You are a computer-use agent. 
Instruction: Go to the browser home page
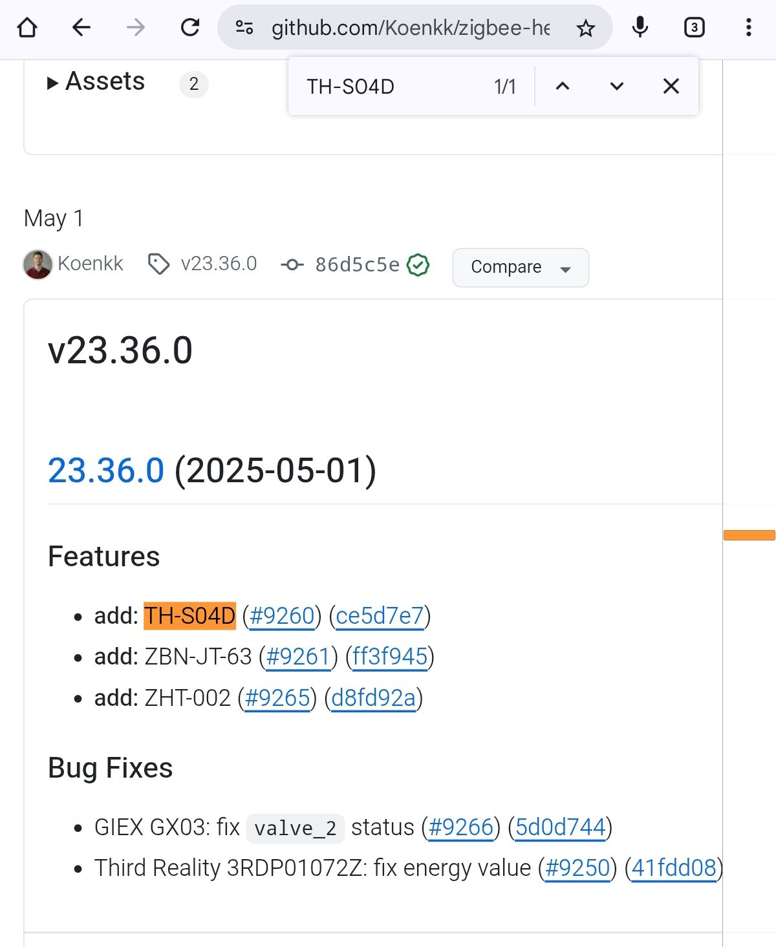coord(27,28)
